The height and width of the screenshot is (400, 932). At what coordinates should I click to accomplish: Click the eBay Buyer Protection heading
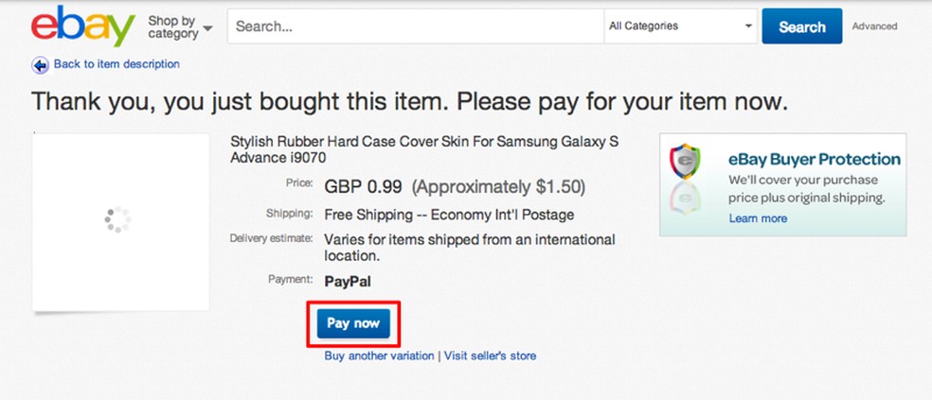[x=814, y=159]
